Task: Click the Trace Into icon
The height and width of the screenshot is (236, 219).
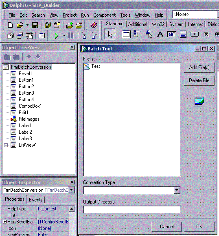Action: click(84, 36)
